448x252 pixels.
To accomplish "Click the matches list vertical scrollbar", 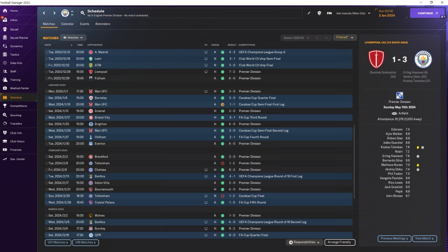I will 355,161.
